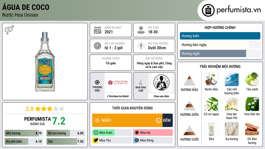Click the Mùa Hạ season bar
Viewport: 265px width, 149px height.
(153, 133)
